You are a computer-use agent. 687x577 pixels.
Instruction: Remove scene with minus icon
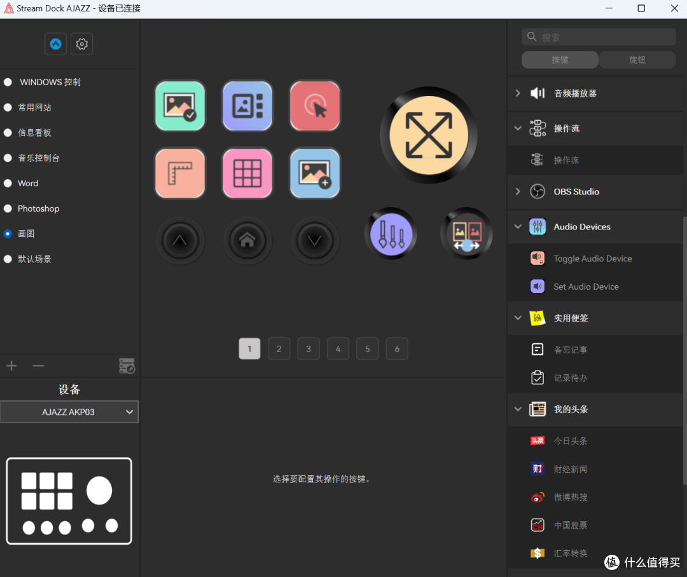tap(38, 365)
